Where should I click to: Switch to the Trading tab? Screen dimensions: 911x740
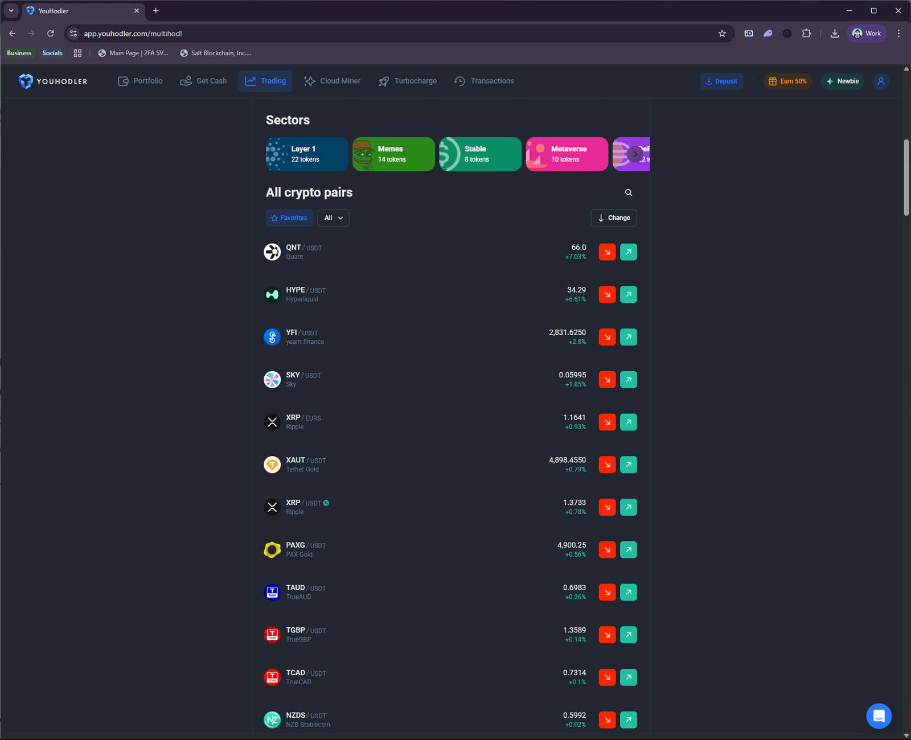tap(265, 81)
